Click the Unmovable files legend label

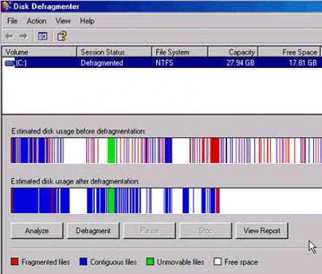coord(180,262)
